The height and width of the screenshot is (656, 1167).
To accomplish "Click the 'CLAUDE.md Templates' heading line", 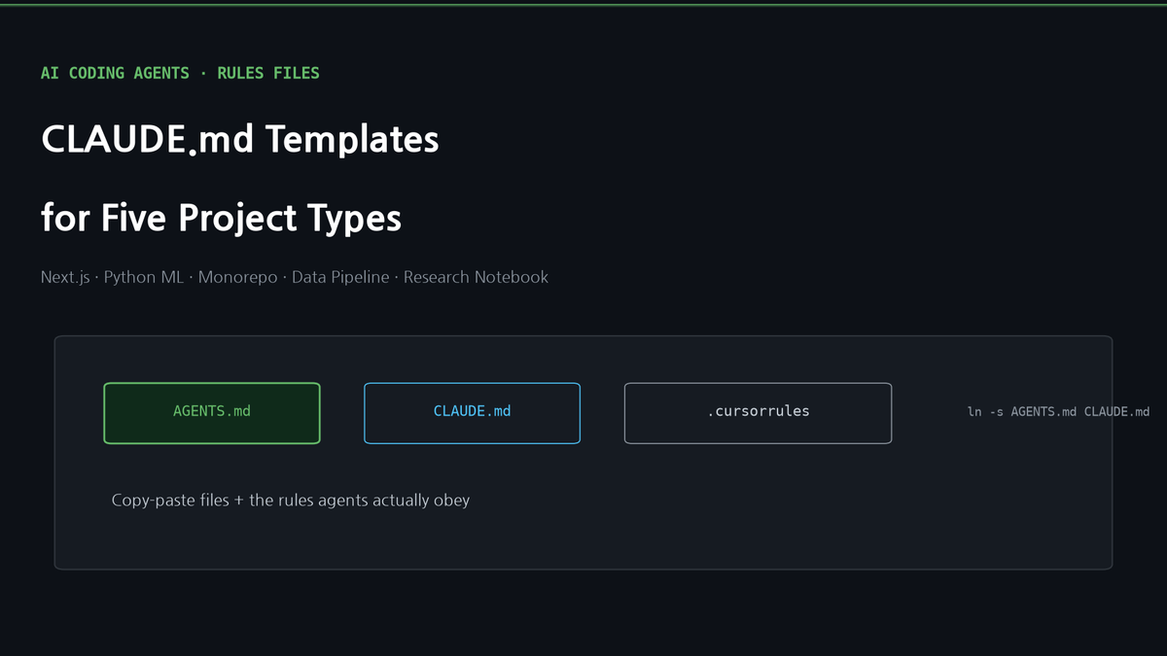I will (240, 140).
